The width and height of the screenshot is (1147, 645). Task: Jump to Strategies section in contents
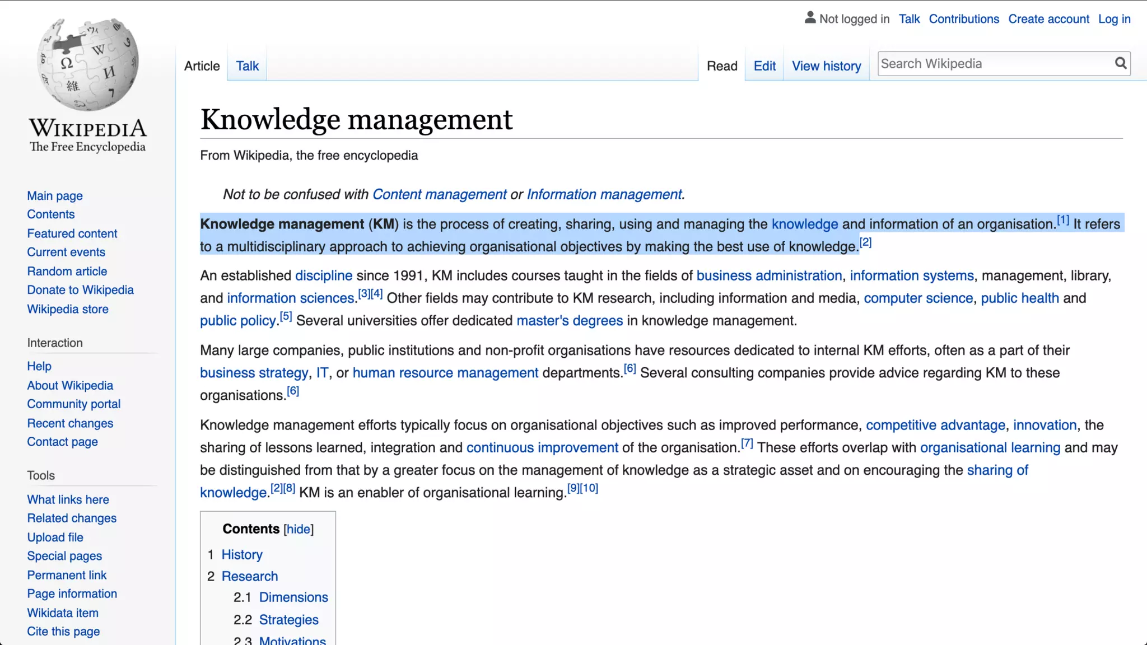coord(288,619)
